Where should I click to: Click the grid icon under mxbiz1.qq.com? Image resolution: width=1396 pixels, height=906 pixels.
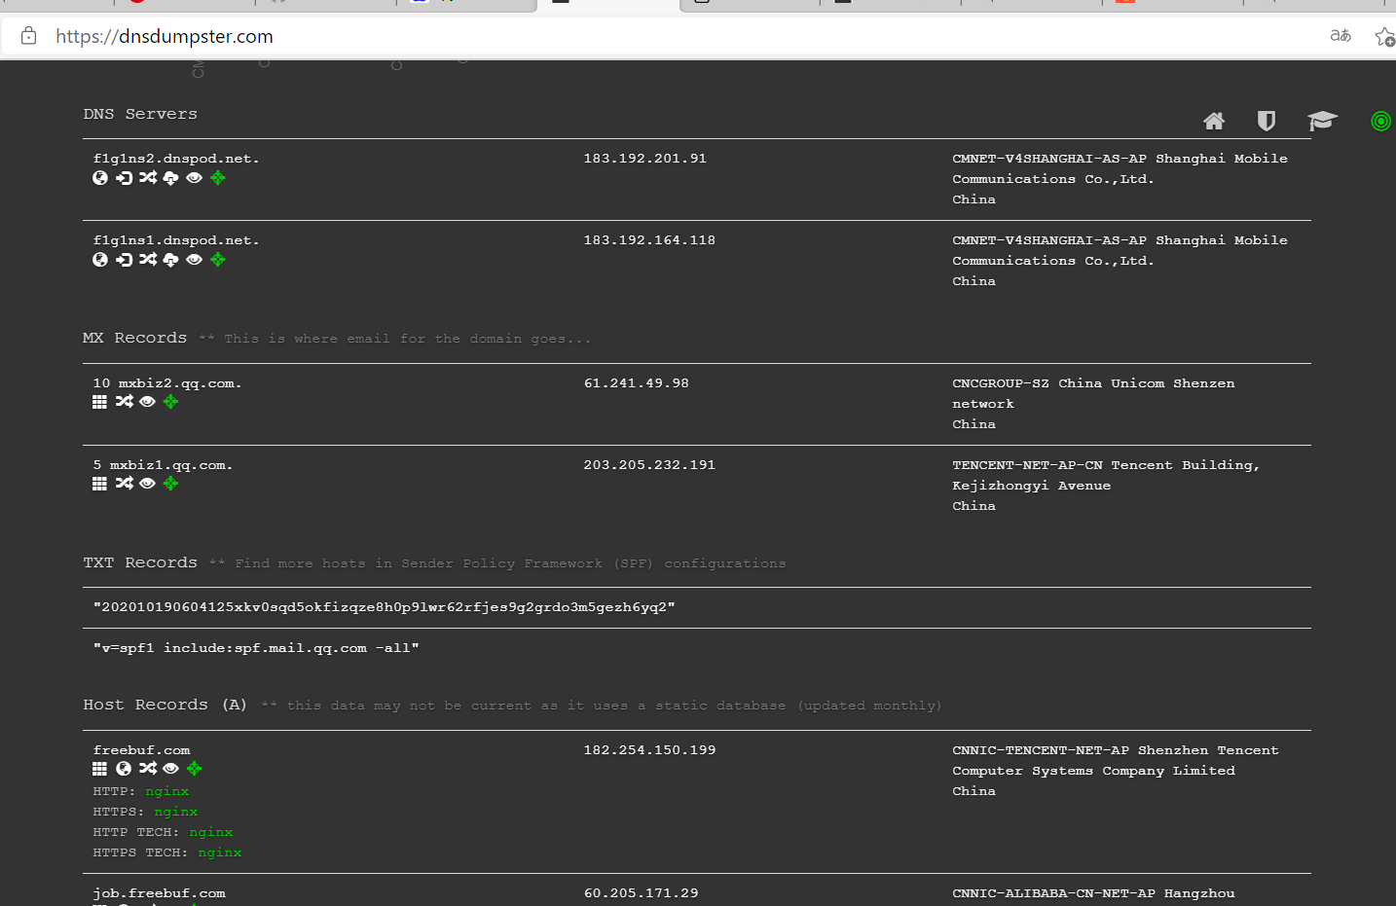[x=99, y=484]
